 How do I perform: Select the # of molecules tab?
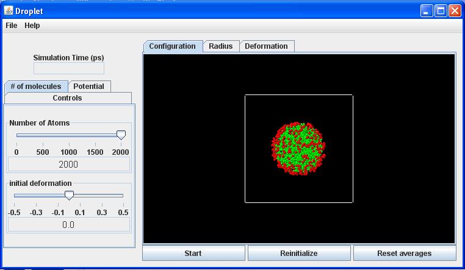(36, 87)
